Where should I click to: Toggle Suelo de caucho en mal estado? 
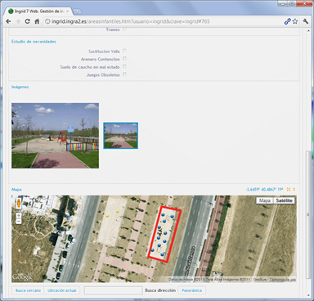point(124,66)
